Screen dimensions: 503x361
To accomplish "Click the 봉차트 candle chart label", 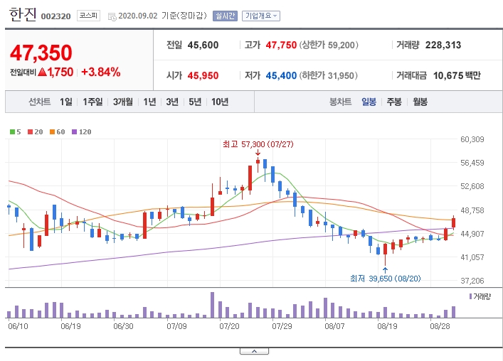I will click(340, 102).
